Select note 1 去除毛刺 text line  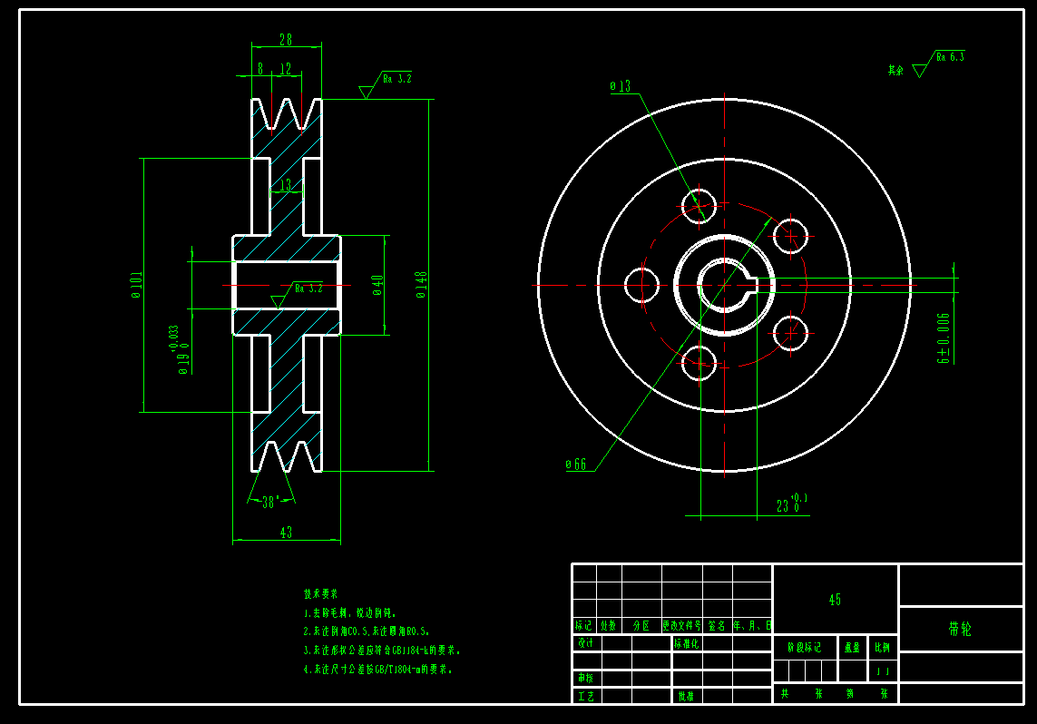pos(350,613)
